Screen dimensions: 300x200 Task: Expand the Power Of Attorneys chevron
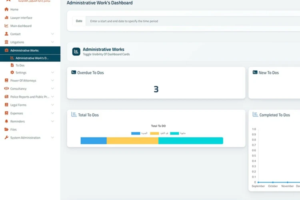pos(52,80)
